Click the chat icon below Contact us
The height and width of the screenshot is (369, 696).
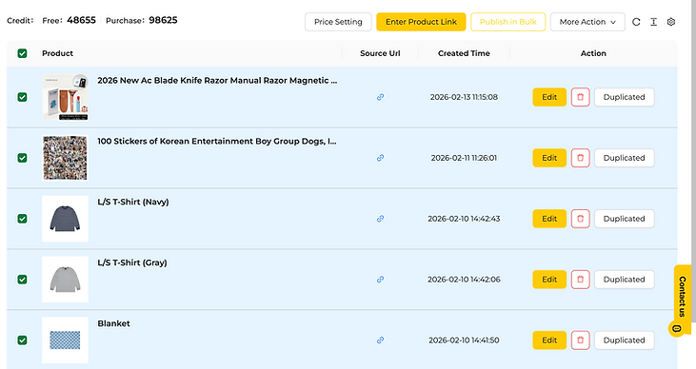(x=676, y=329)
